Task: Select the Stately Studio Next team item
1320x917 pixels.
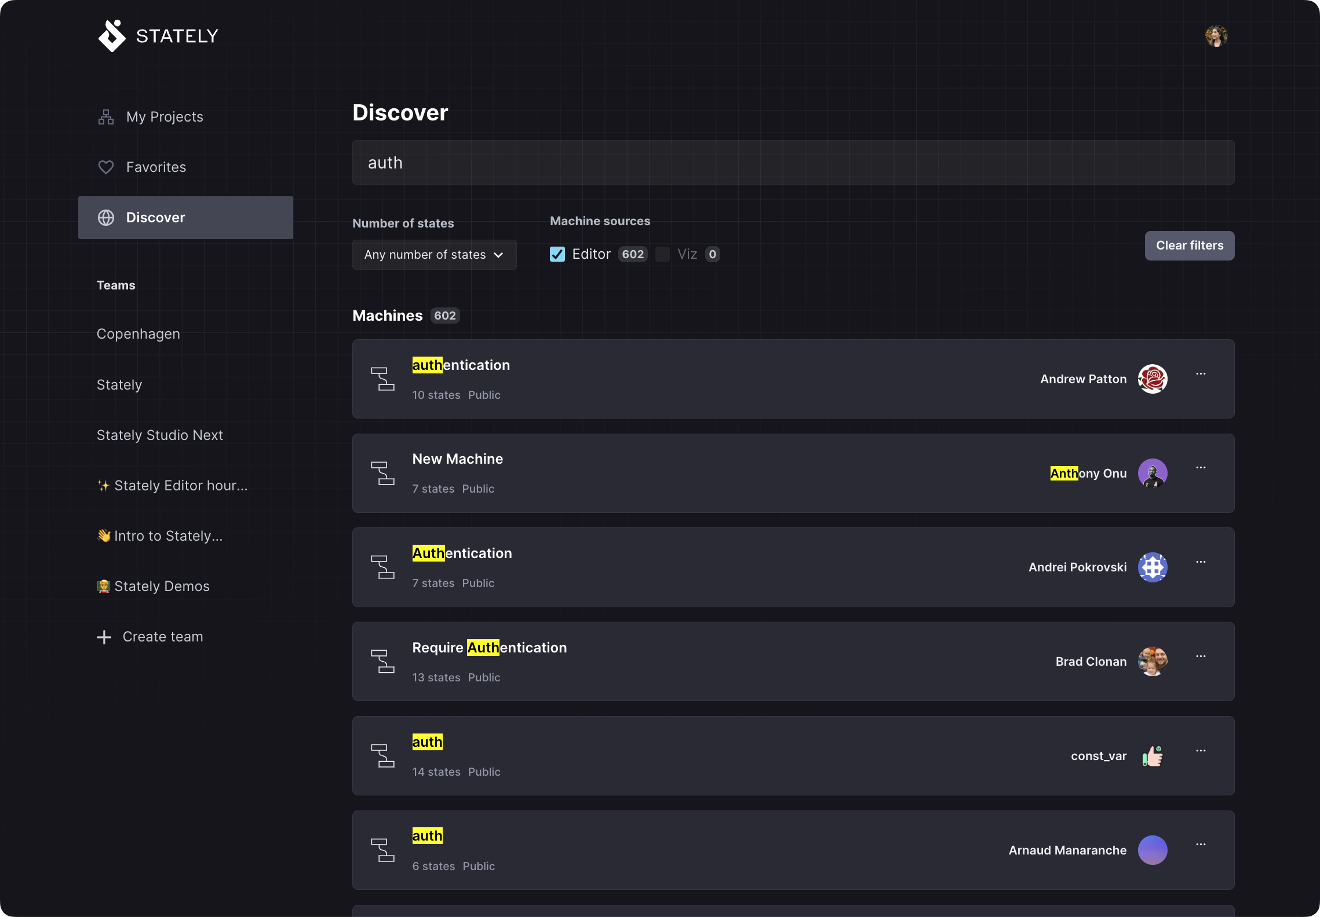Action: coord(159,435)
